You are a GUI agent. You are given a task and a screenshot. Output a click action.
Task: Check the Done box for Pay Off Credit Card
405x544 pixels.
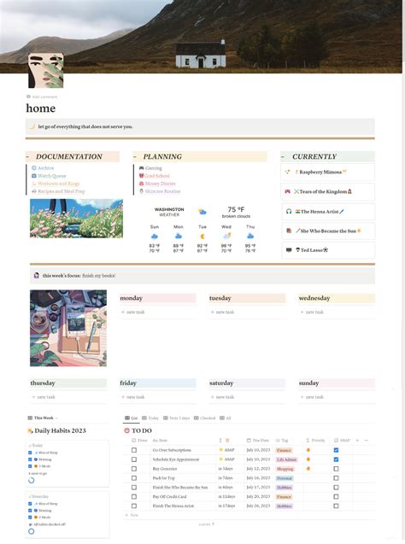(134, 497)
